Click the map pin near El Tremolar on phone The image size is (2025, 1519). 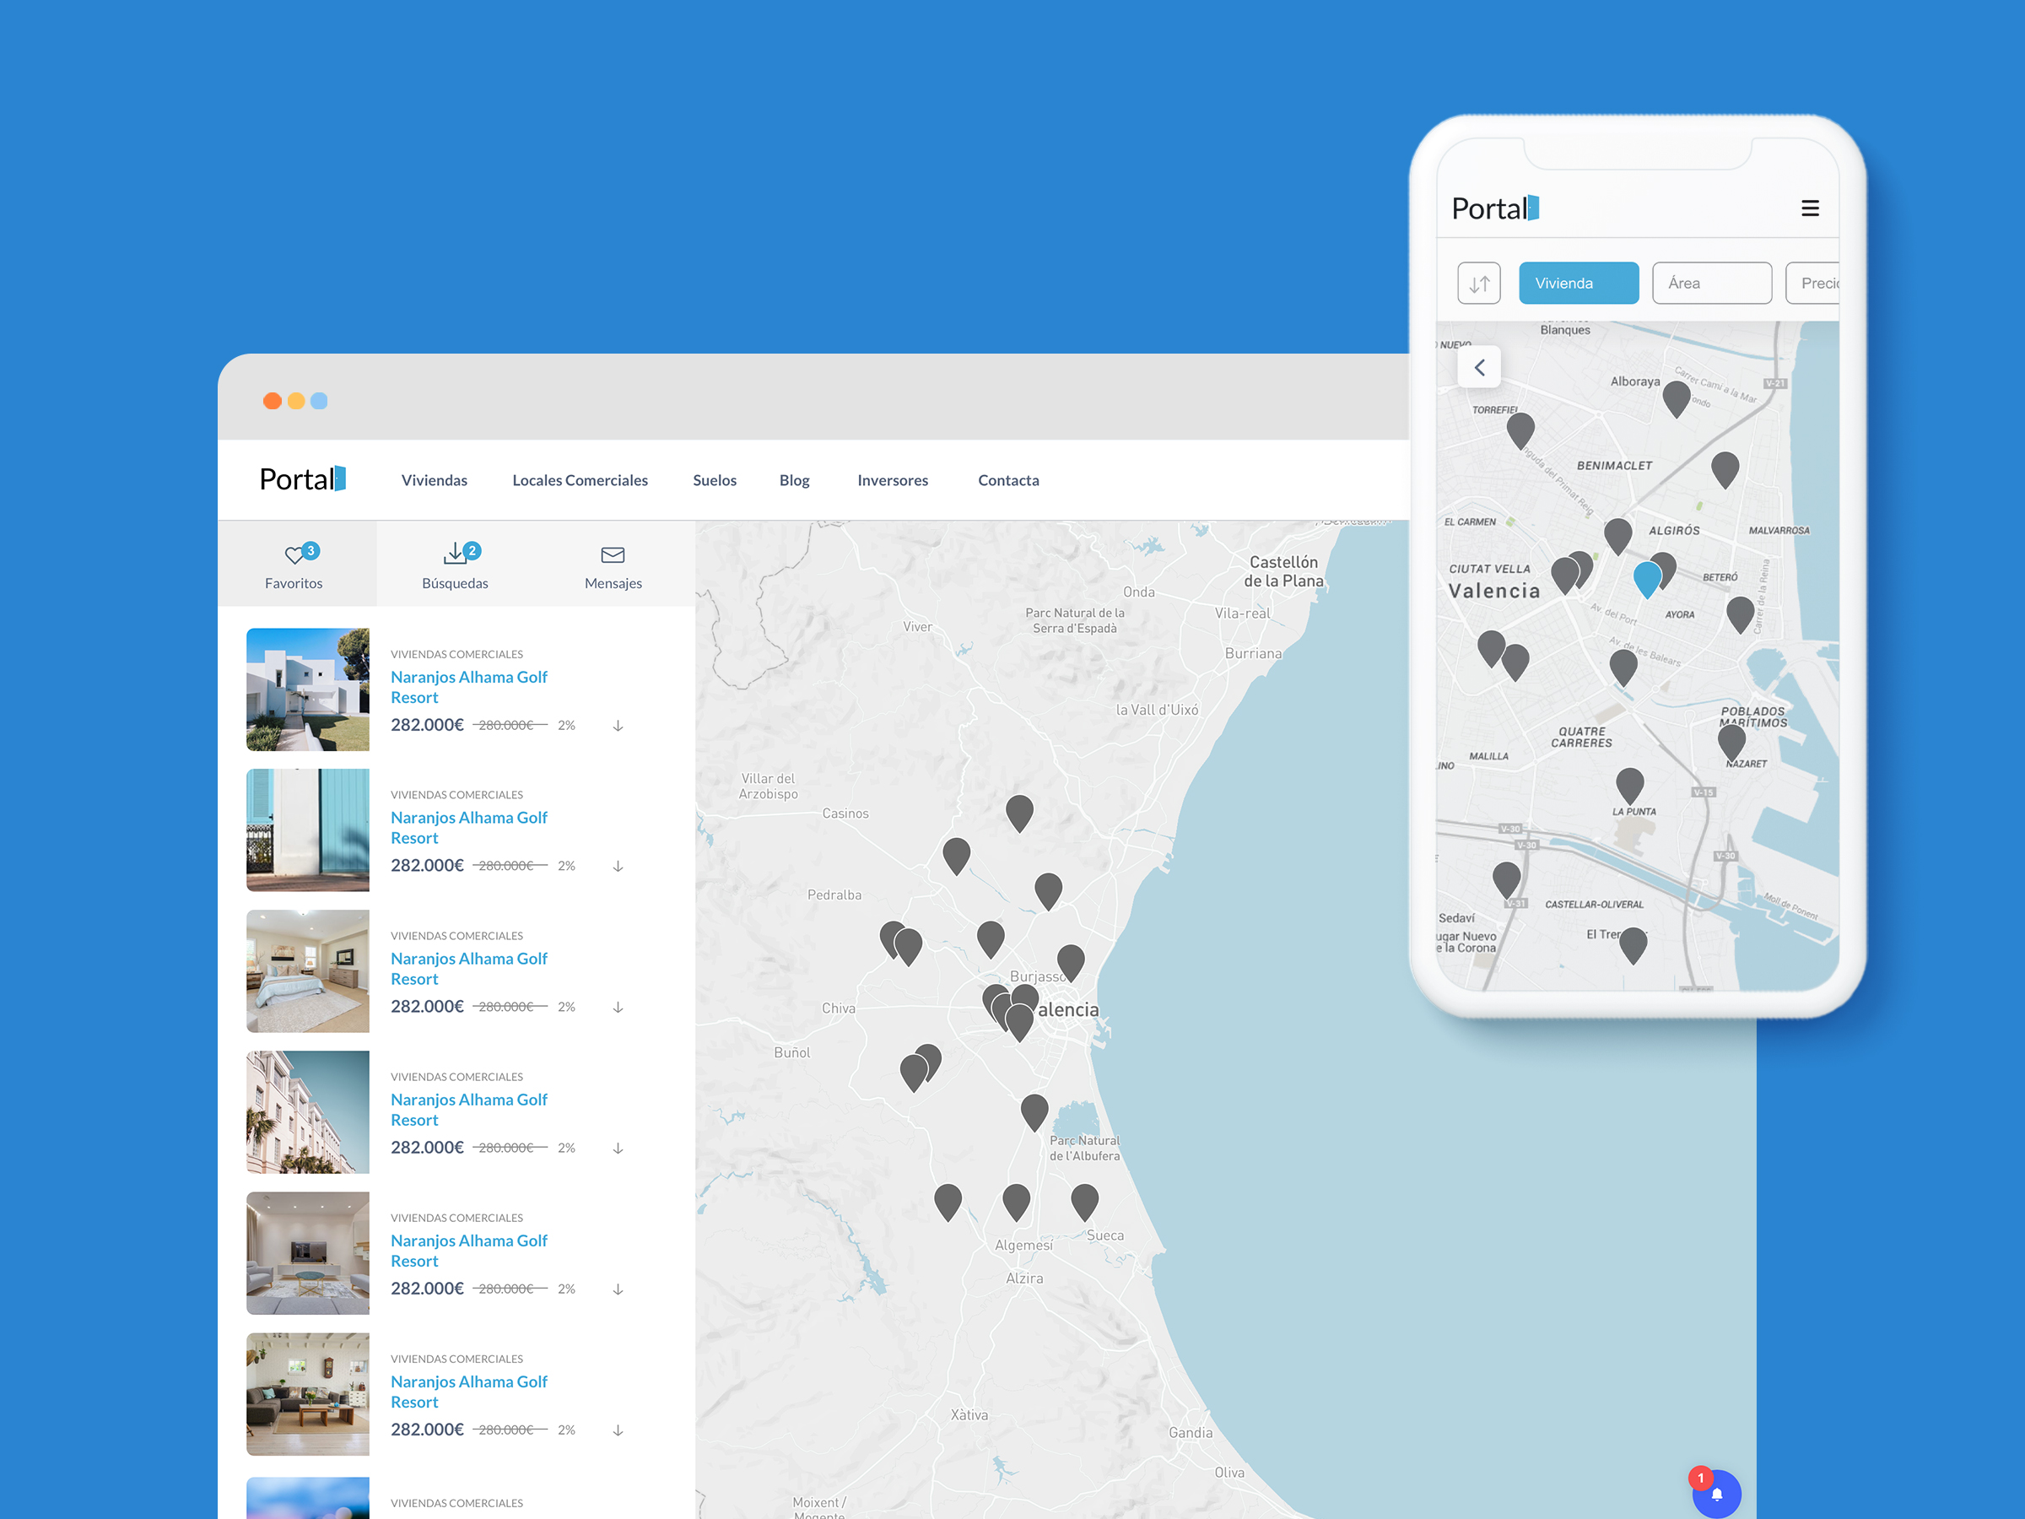[1633, 946]
